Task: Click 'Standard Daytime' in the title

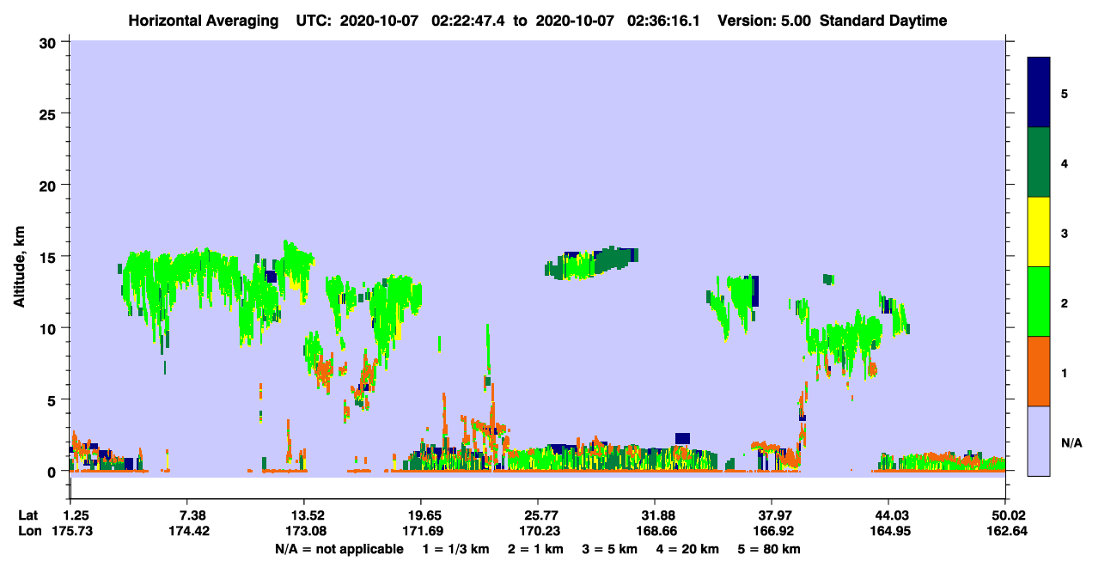Action: pos(883,21)
